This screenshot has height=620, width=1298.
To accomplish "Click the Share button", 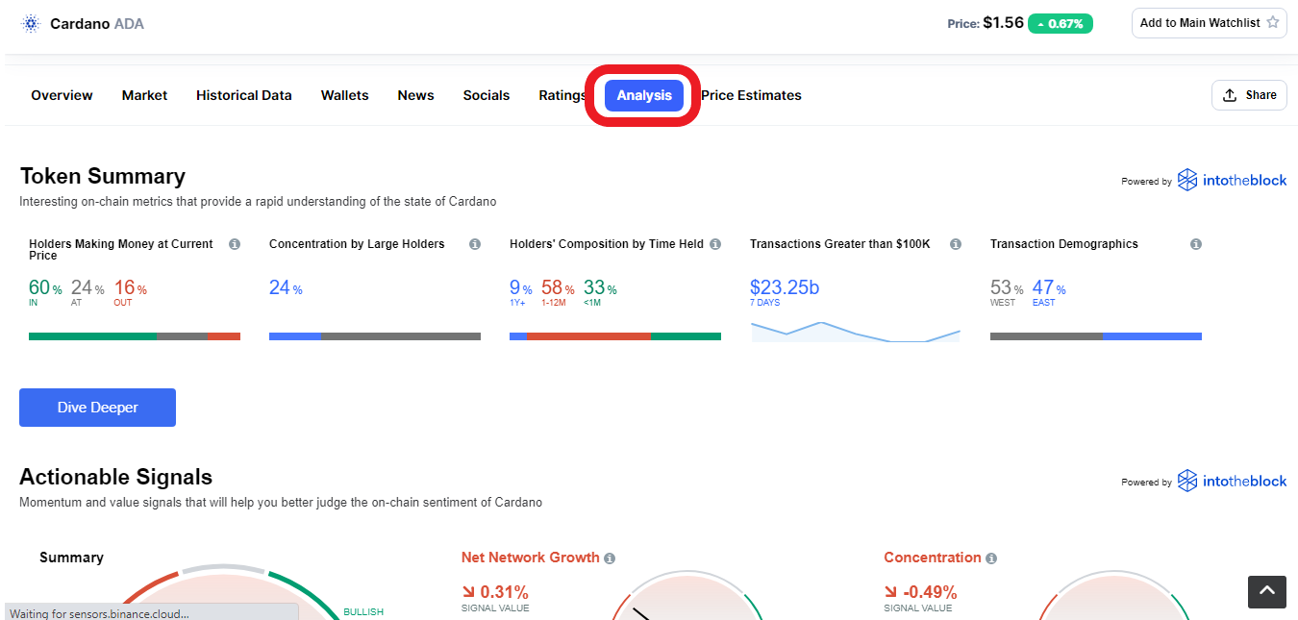I will (1249, 95).
